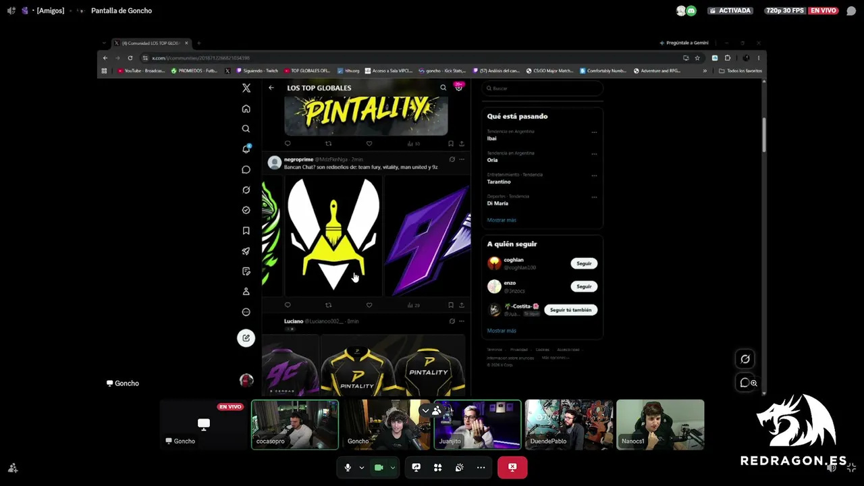The width and height of the screenshot is (864, 486).
Task: Select Juanjito video tile
Action: (477, 425)
